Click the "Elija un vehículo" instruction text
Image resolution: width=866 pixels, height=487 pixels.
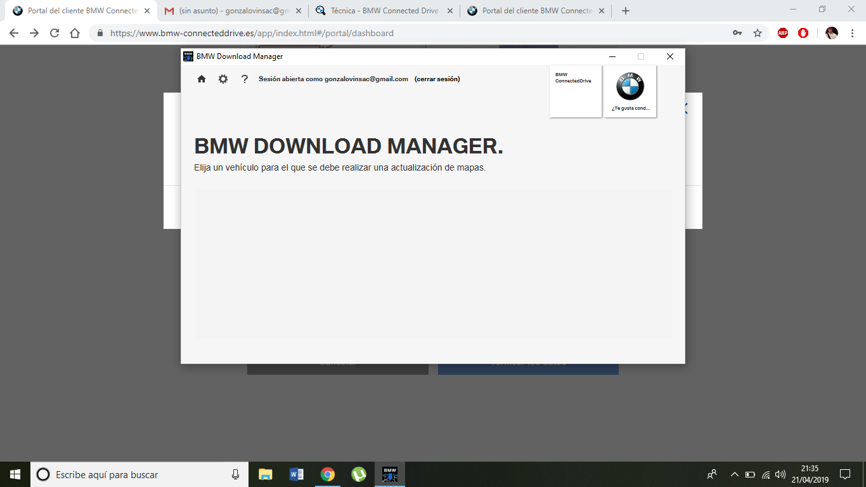coord(340,168)
